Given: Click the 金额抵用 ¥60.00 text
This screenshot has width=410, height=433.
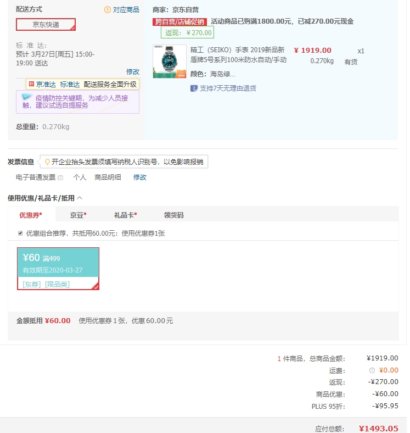Looking at the screenshot, I should (x=43, y=320).
